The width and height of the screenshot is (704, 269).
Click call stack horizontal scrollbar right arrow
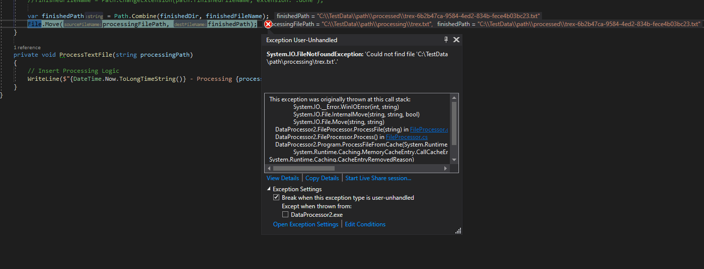click(445, 169)
